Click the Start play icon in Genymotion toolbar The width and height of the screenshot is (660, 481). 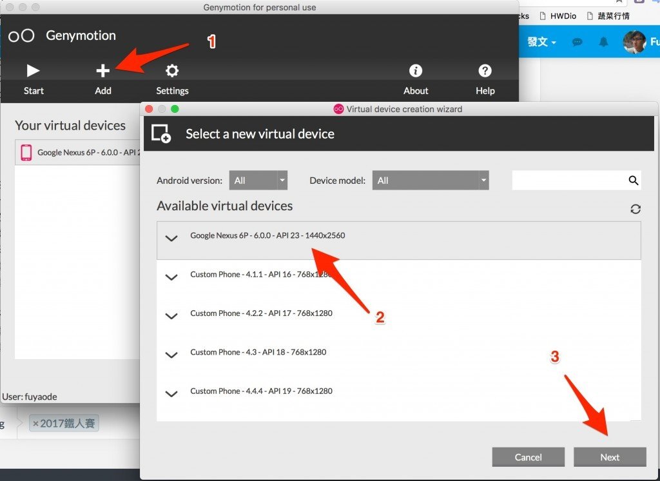(x=33, y=71)
